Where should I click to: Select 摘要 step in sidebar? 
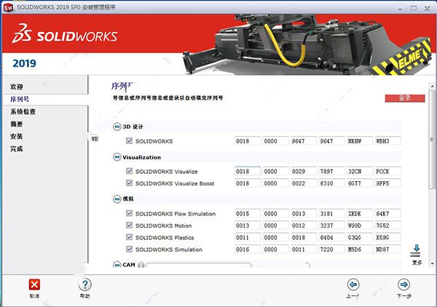pyautogui.click(x=17, y=124)
